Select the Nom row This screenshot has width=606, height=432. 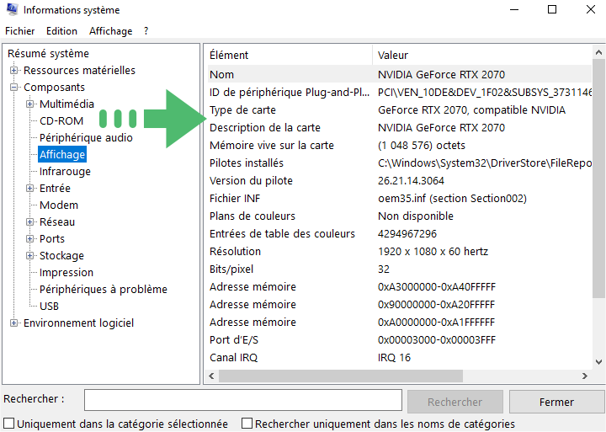400,75
